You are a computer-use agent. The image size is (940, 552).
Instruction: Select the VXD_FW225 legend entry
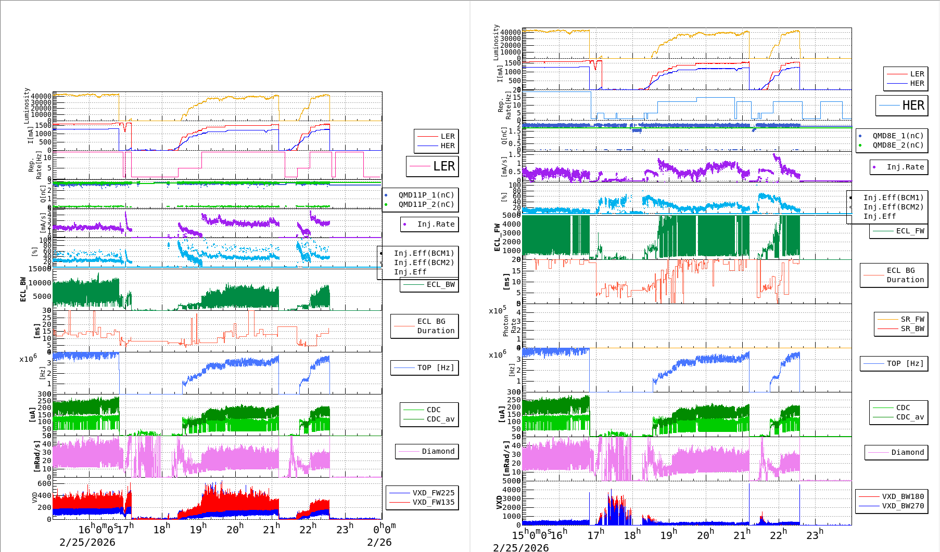[433, 493]
